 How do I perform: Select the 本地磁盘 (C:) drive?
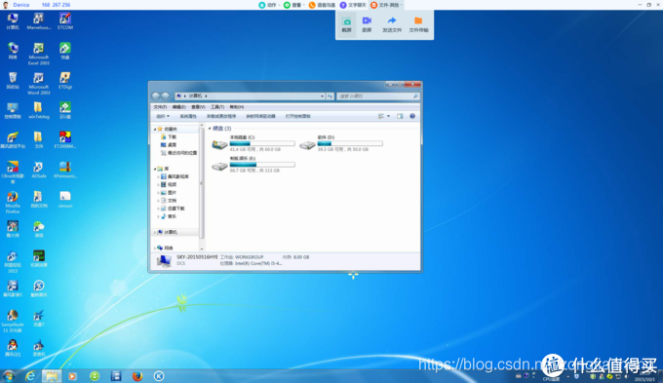(253, 143)
